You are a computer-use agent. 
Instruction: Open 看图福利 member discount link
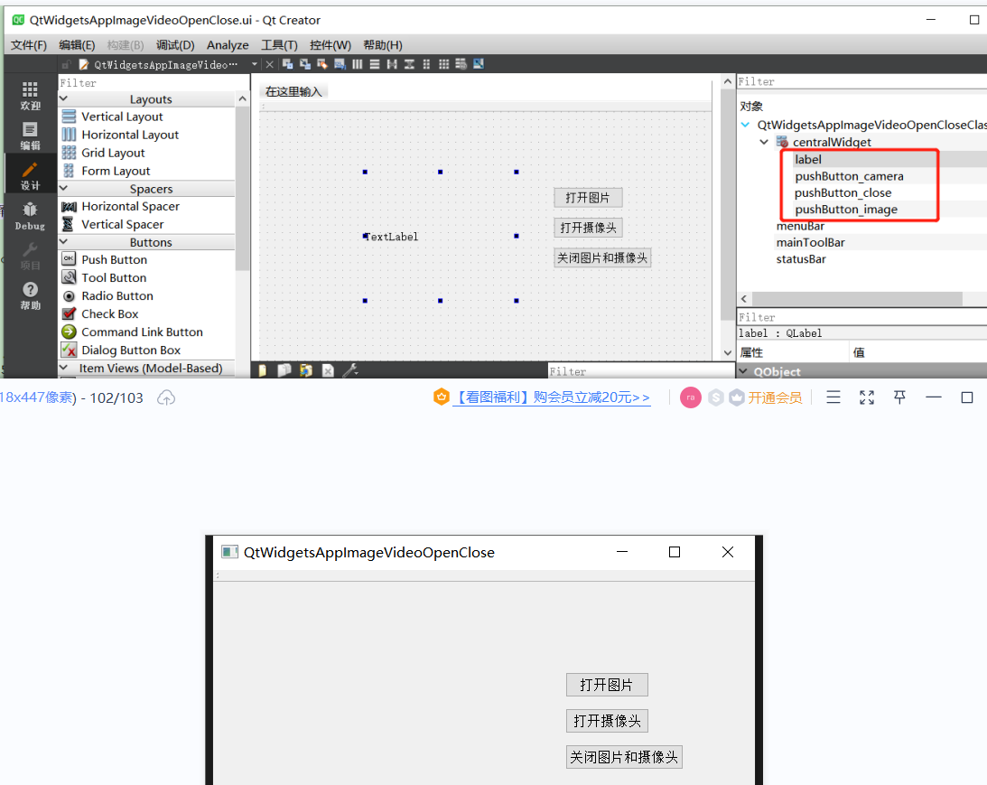pyautogui.click(x=551, y=397)
